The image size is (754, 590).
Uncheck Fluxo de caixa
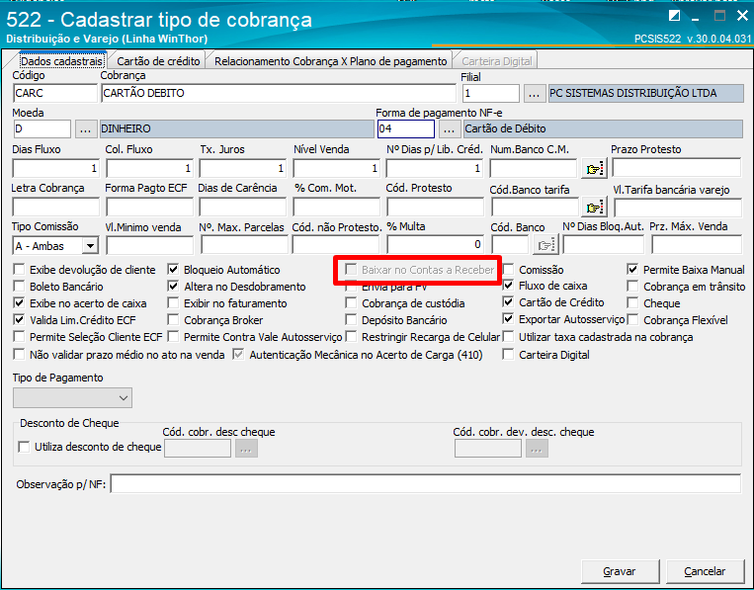coord(508,286)
